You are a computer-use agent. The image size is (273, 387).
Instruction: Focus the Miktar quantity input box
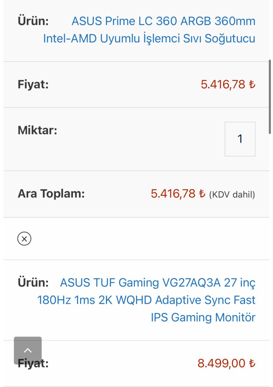(x=240, y=139)
